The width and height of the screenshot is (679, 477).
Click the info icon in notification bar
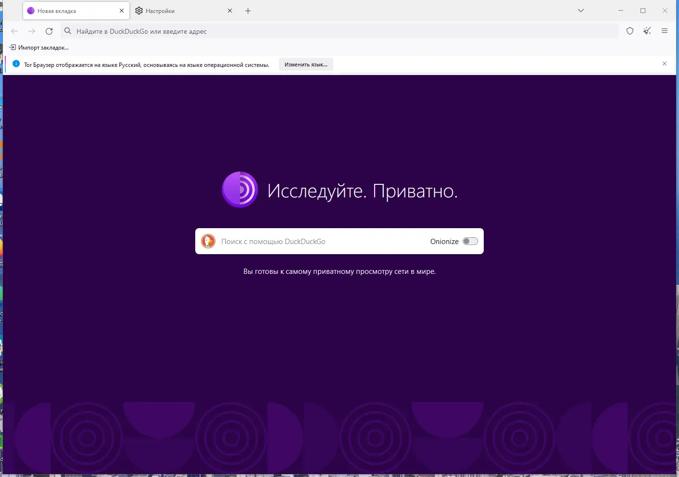coord(16,64)
